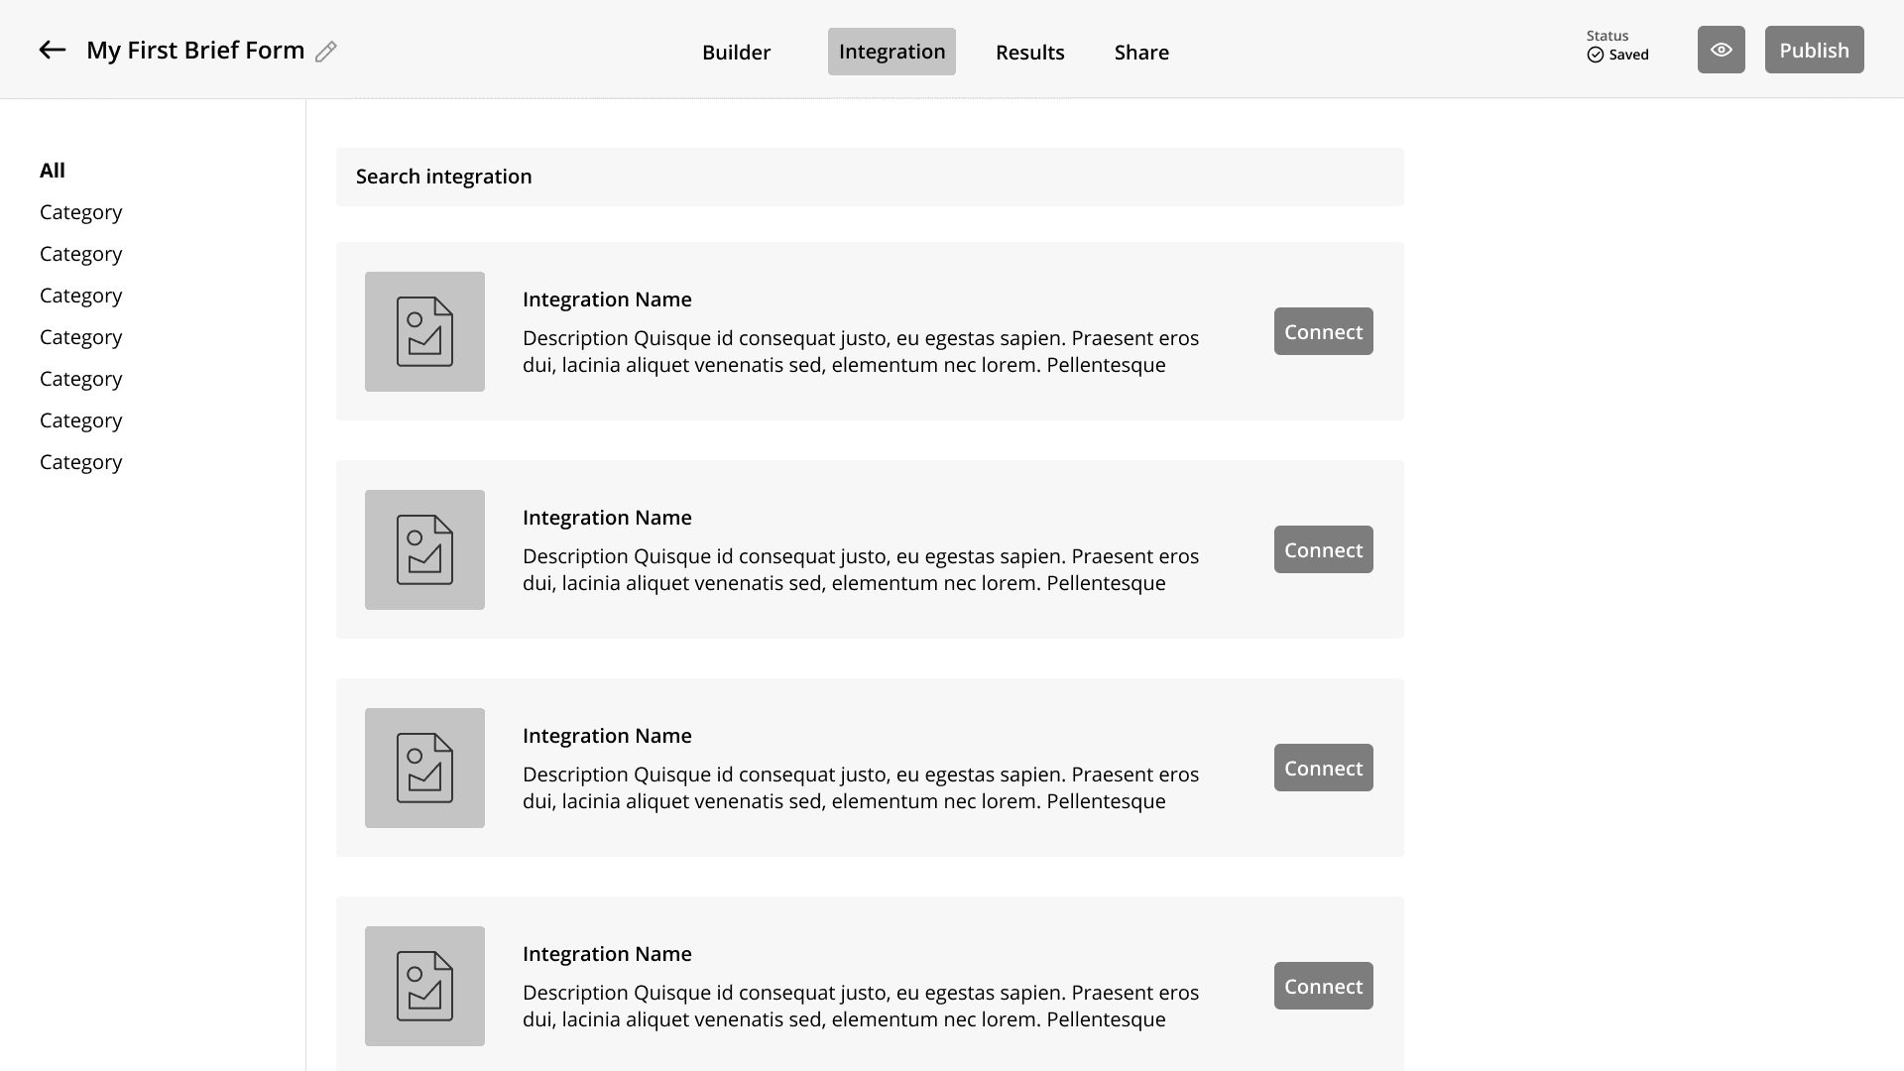Select All category filter
This screenshot has height=1071, width=1904.
coord(51,169)
